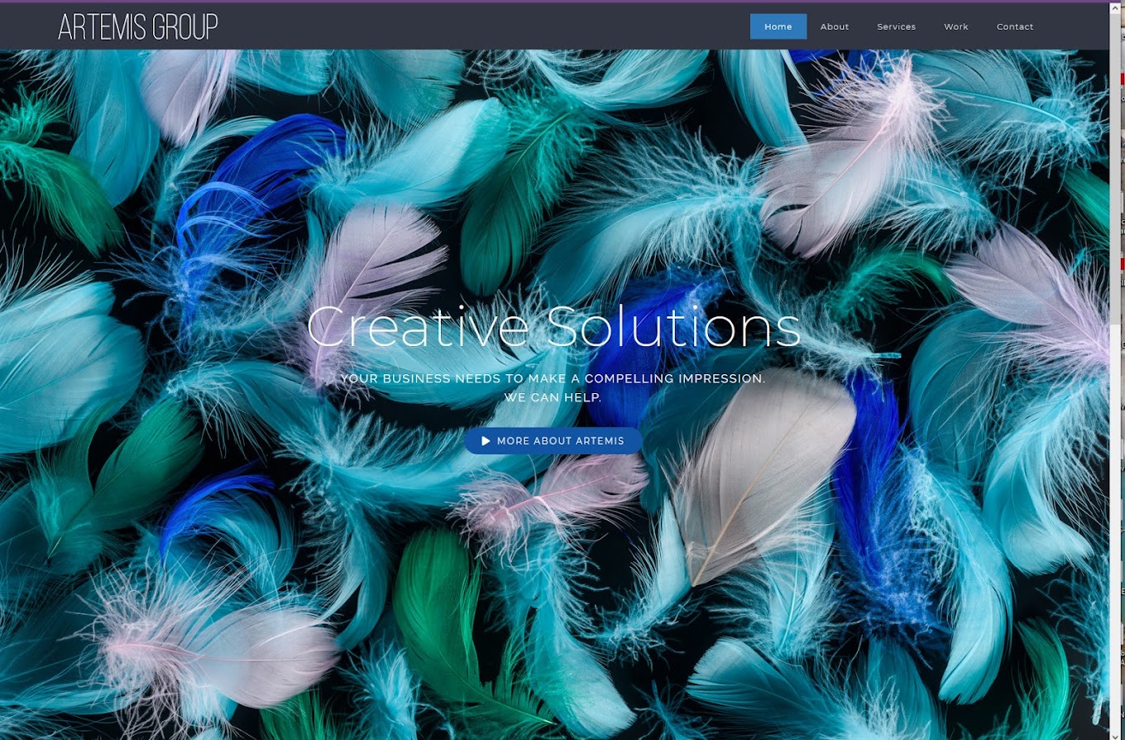
Task: Open the Artemis Group logo link
Action: coord(138,27)
